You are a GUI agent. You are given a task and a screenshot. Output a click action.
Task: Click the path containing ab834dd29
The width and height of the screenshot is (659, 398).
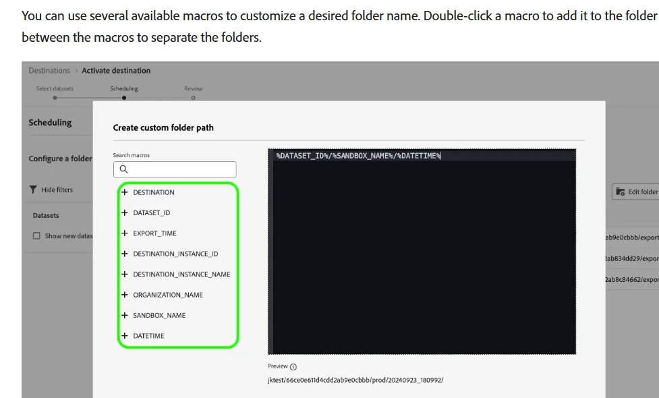(x=632, y=258)
